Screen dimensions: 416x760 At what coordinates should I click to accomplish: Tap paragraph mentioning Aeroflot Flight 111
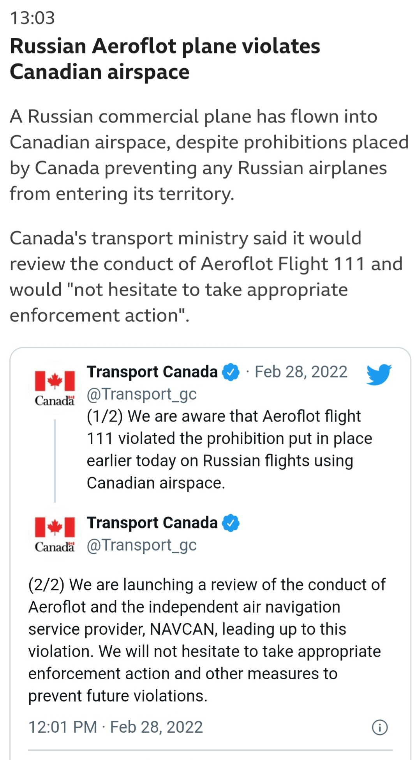tap(206, 277)
